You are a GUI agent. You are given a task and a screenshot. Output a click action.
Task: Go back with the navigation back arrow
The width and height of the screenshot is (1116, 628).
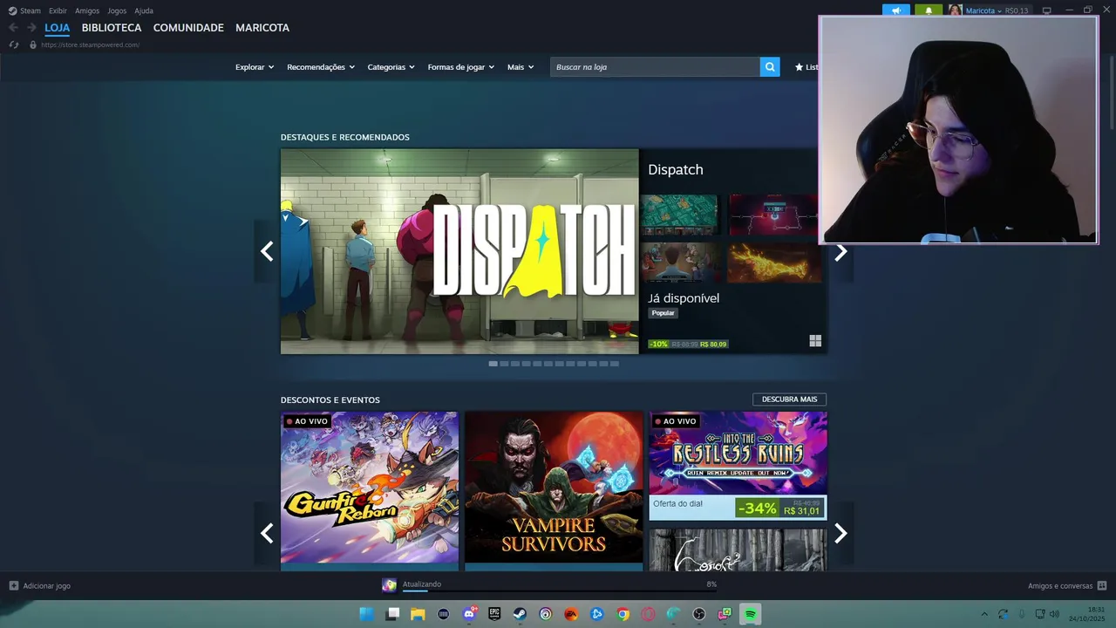coord(13,28)
